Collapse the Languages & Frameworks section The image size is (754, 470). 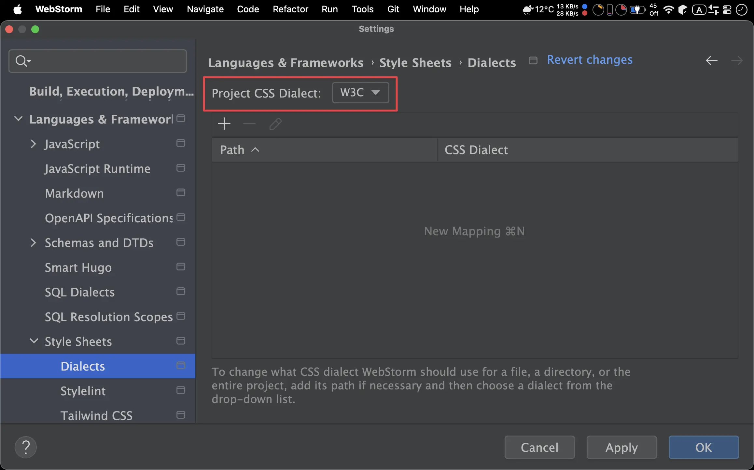[19, 119]
